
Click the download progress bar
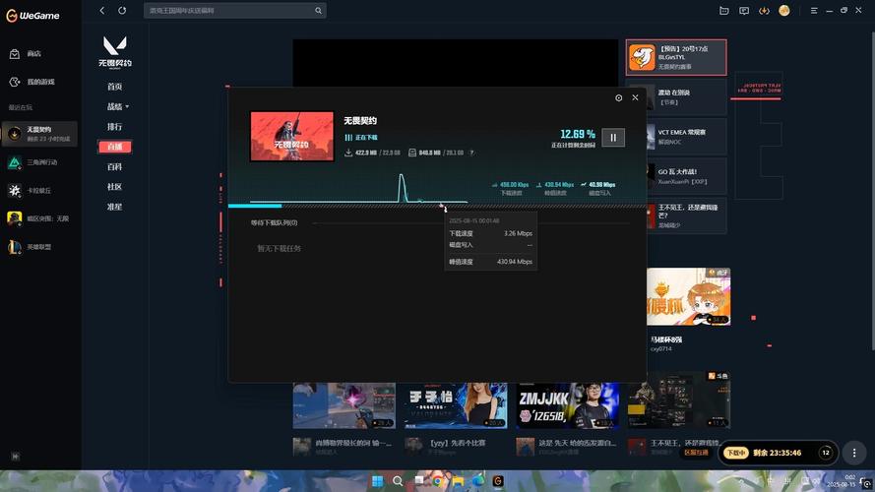(437, 206)
